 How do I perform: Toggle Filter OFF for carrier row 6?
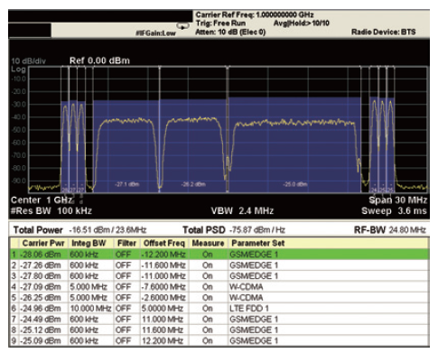pyautogui.click(x=123, y=309)
